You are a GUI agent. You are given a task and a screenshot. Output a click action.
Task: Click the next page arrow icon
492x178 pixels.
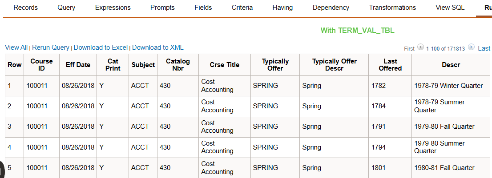pos(472,47)
